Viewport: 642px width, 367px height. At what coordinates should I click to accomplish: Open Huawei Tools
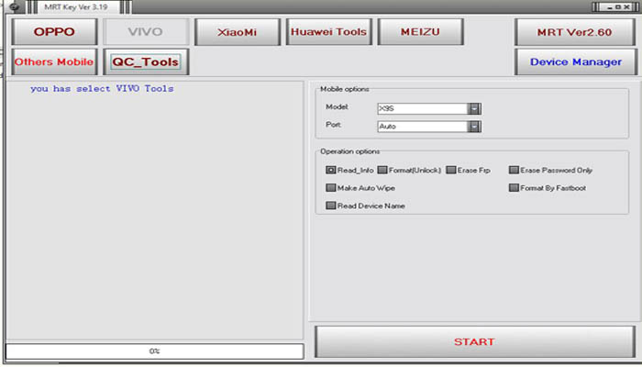pyautogui.click(x=328, y=31)
